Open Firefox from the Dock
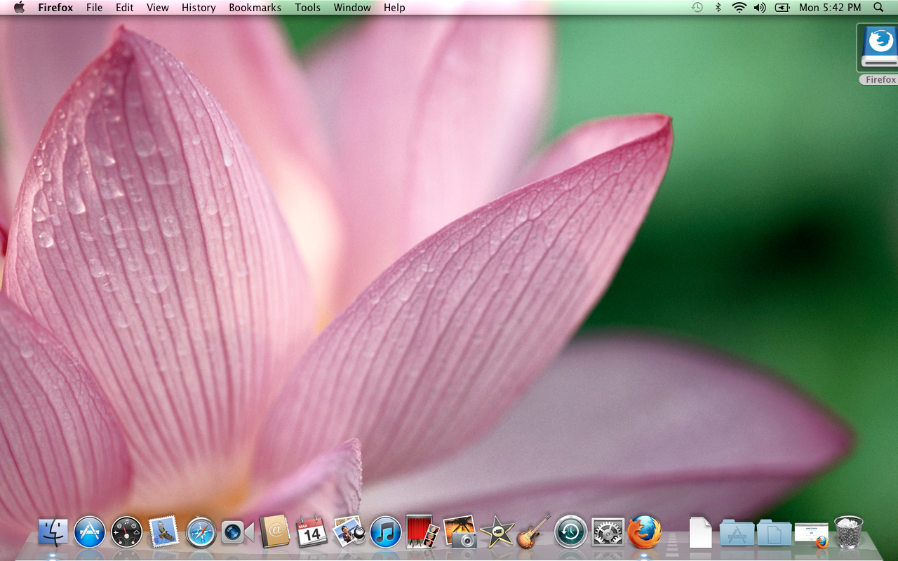Screen dimensions: 898x561 click(645, 532)
